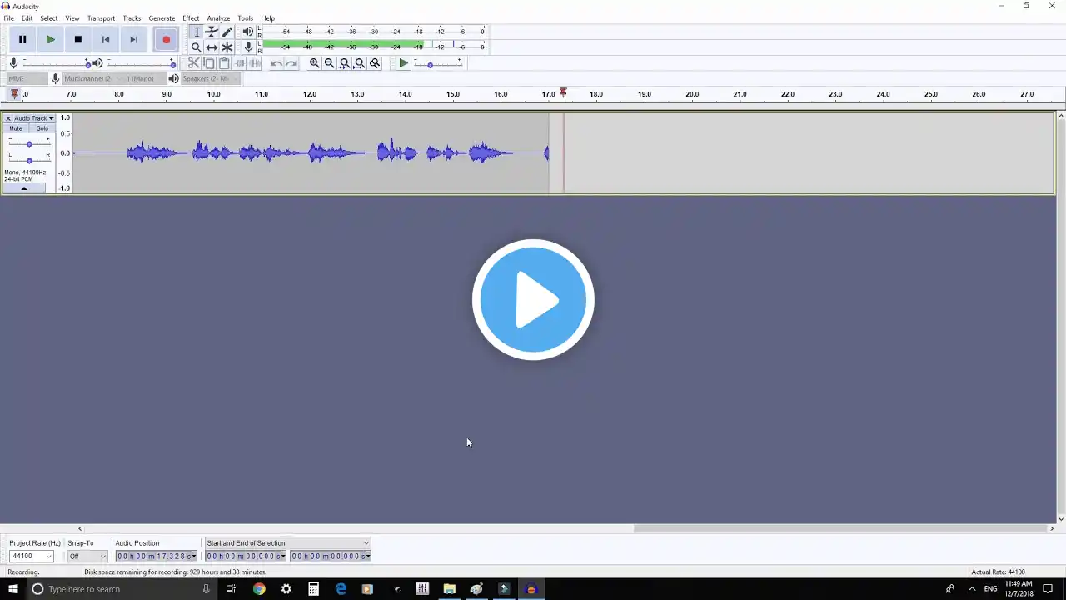Viewport: 1066px width, 600px height.
Task: Open the Select menu
Action: point(49,18)
